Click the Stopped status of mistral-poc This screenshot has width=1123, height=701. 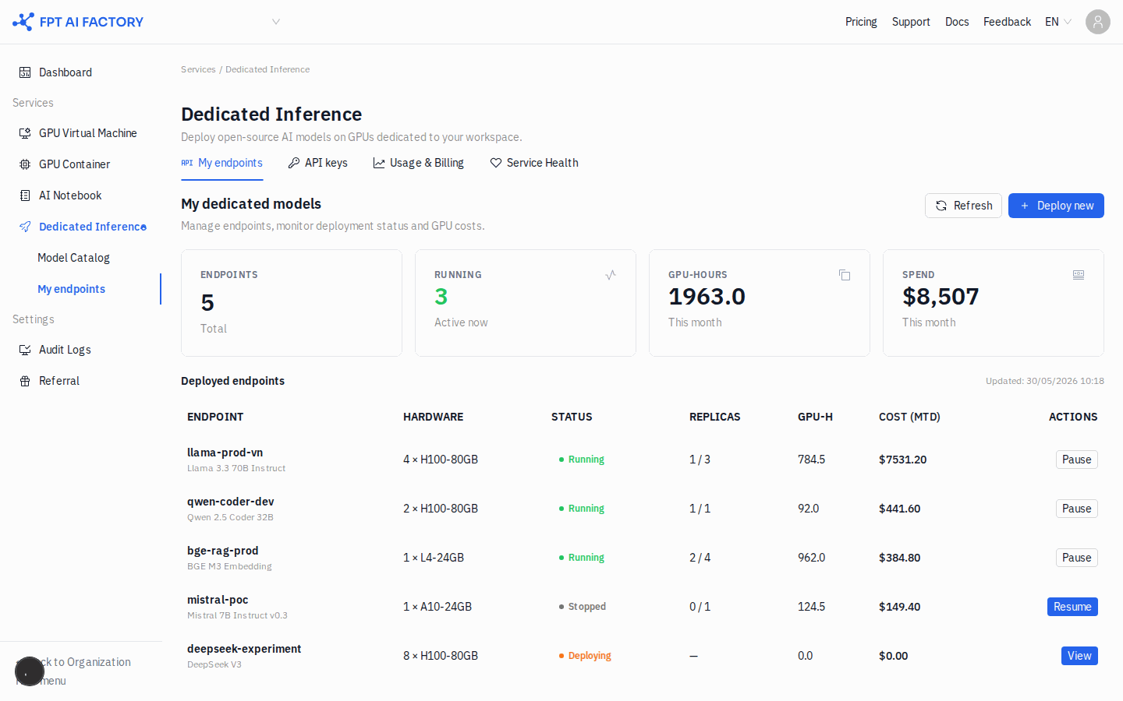(583, 607)
